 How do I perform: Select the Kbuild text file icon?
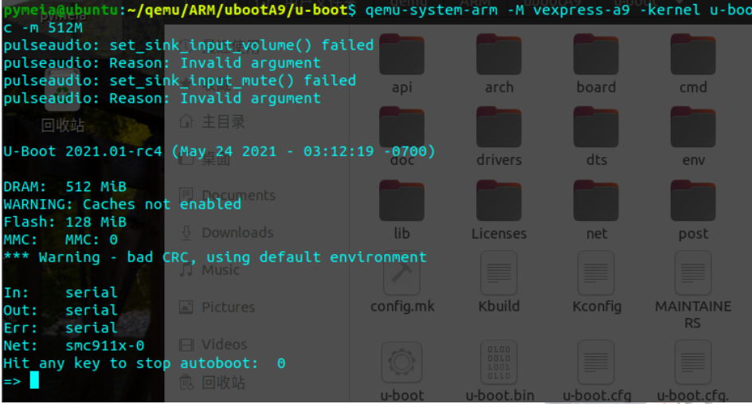coord(499,273)
